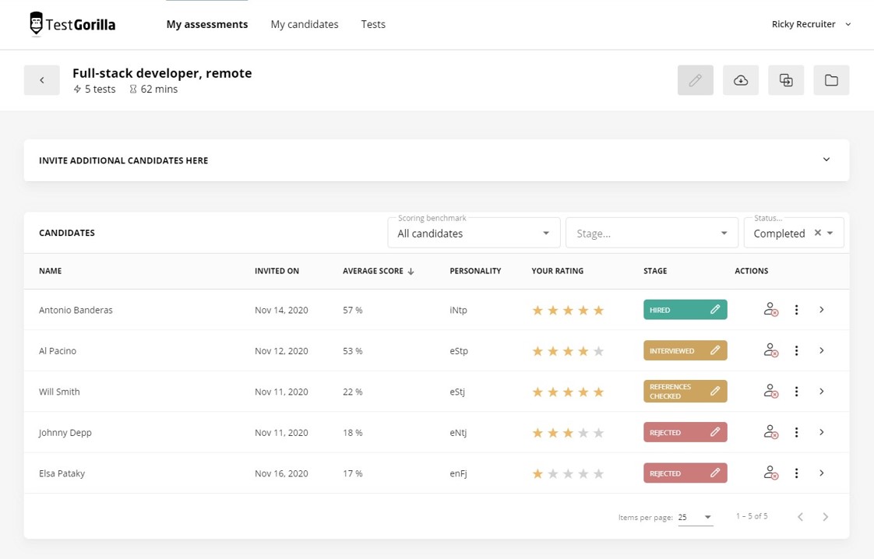Open Will Smith's candidate details arrow
This screenshot has width=874, height=559.
(822, 392)
